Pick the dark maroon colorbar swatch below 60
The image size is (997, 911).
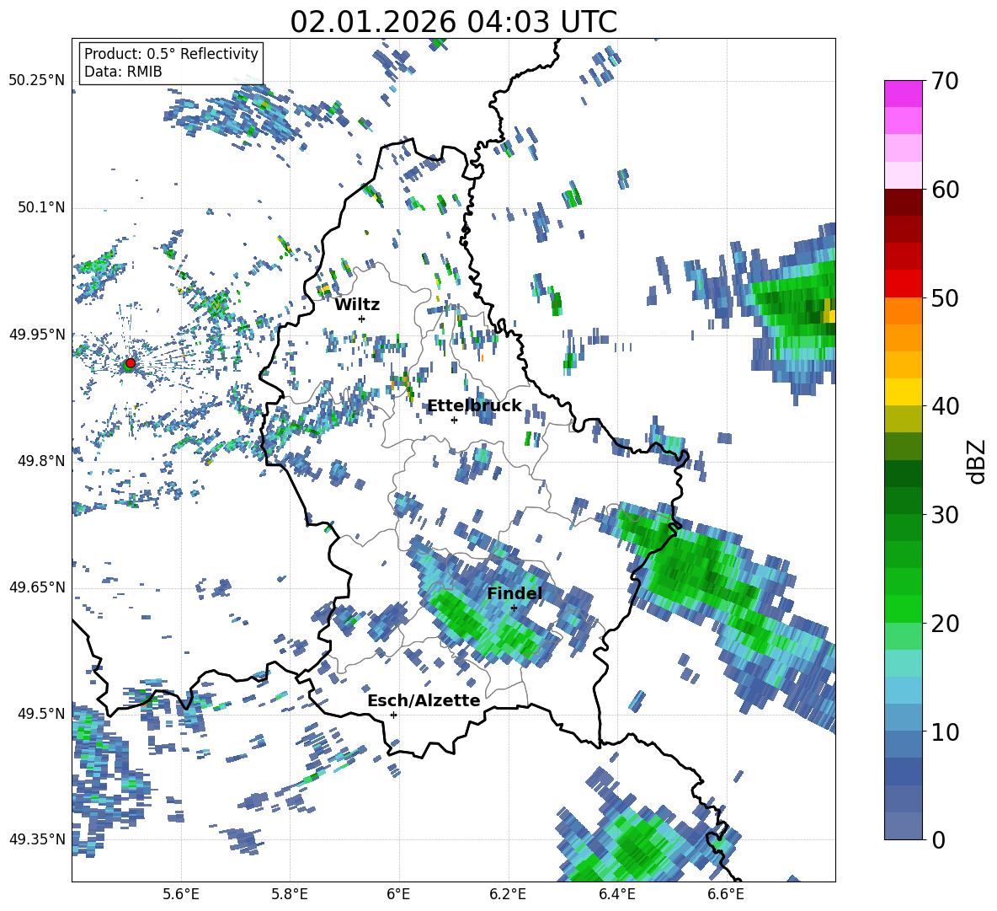(x=903, y=202)
